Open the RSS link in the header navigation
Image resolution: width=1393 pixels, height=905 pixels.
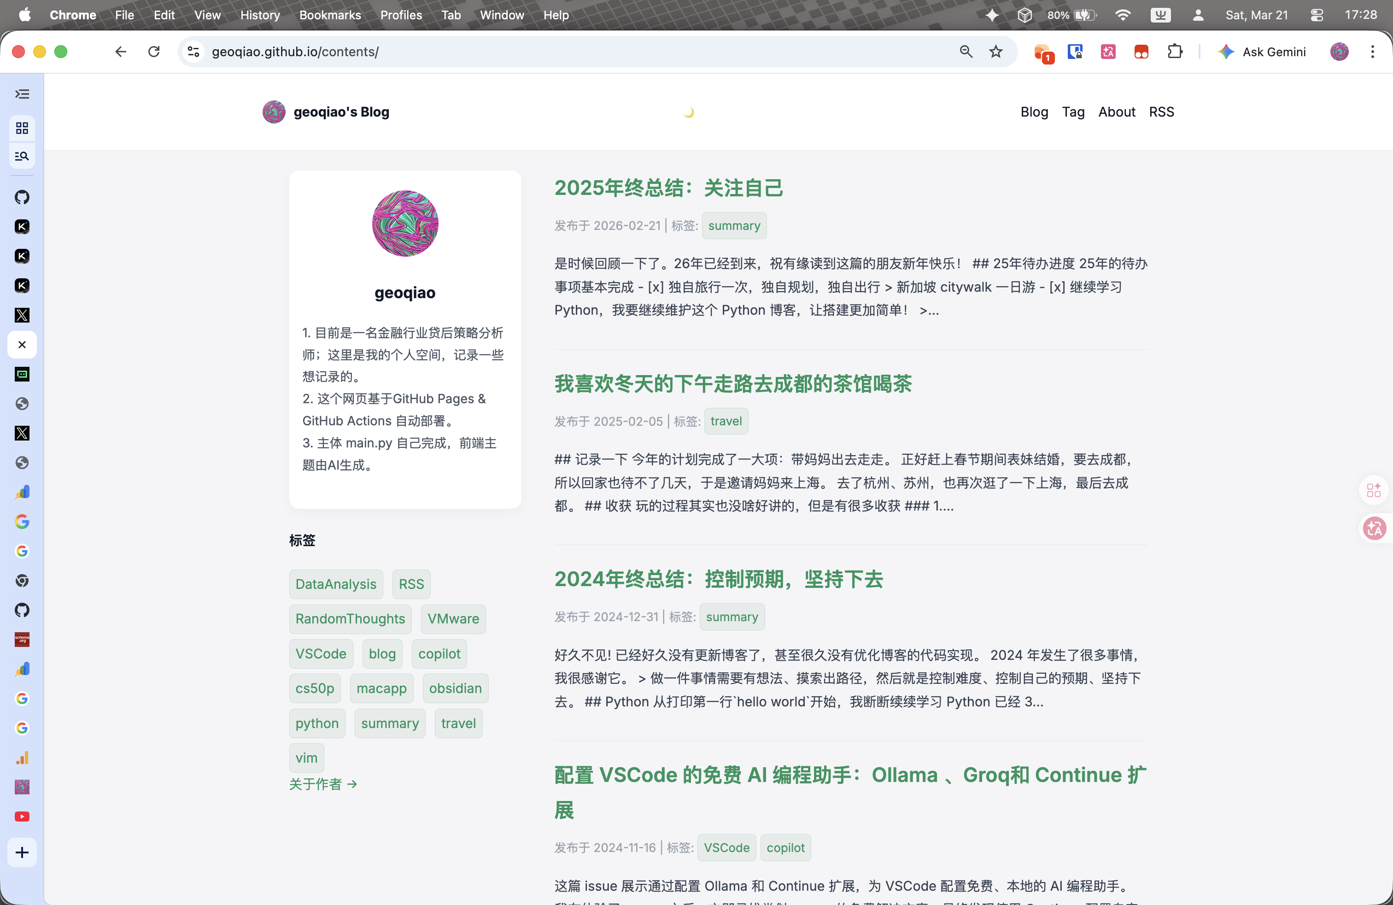pyautogui.click(x=1162, y=112)
